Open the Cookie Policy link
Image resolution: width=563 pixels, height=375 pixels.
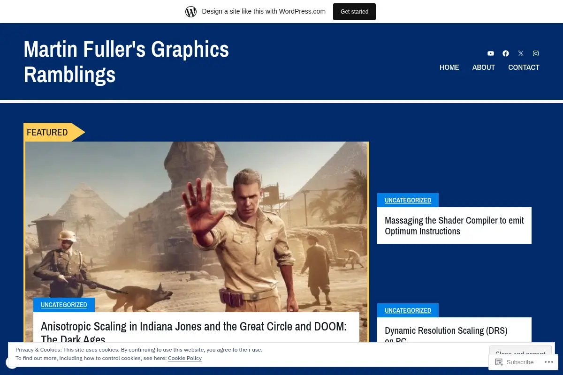tap(185, 358)
